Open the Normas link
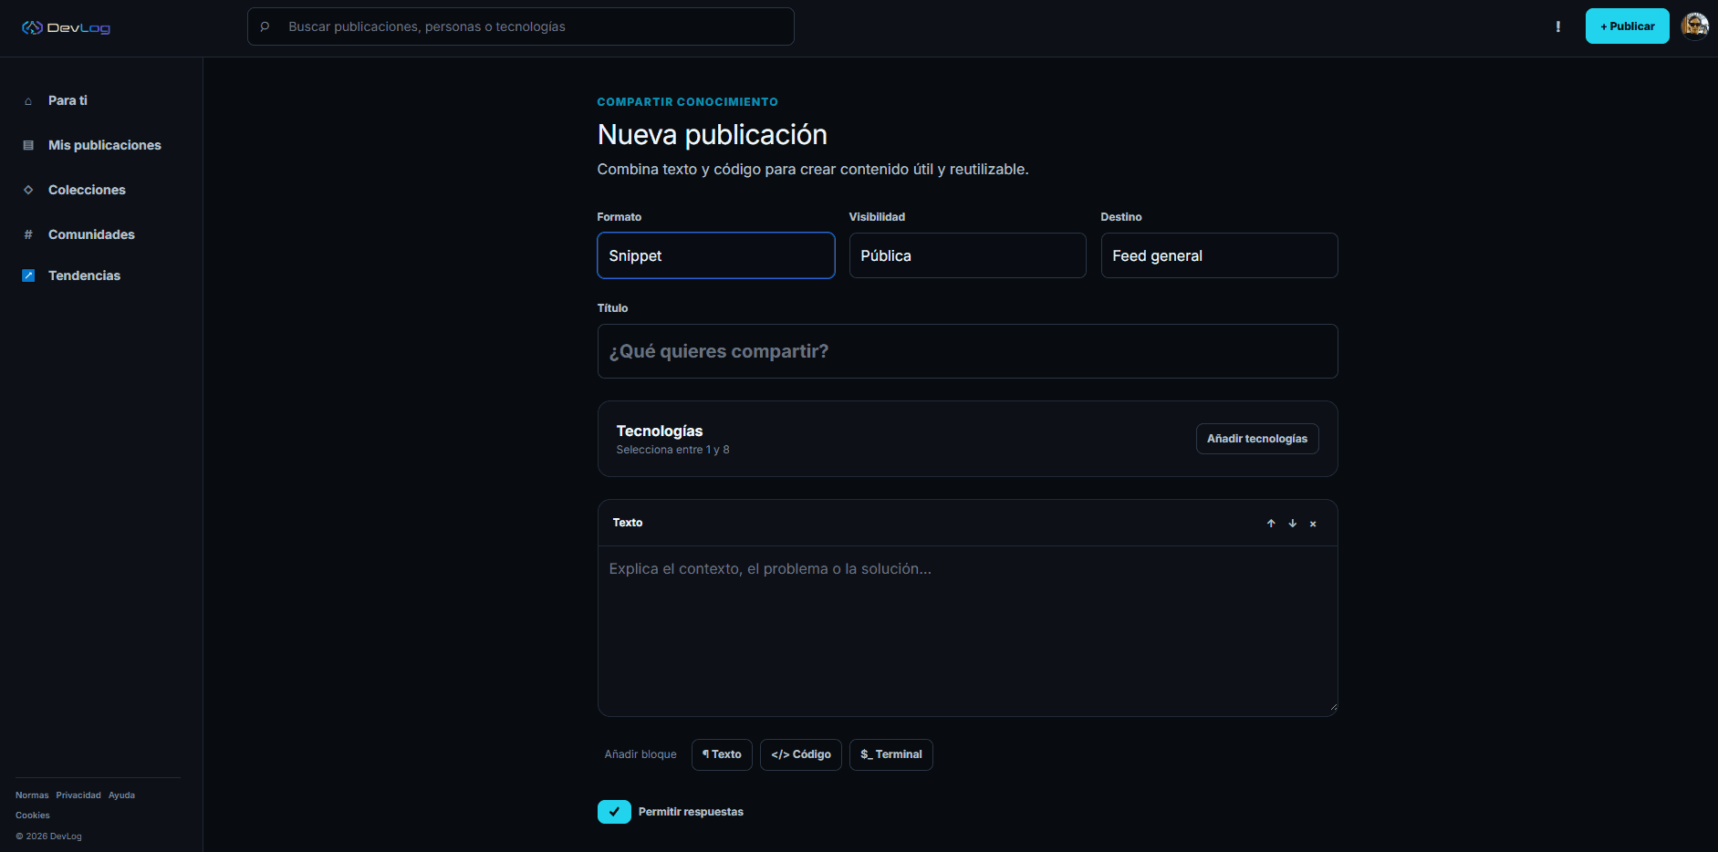1718x852 pixels. click(32, 795)
